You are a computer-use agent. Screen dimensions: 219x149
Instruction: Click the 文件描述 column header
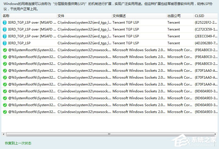point(139,16)
